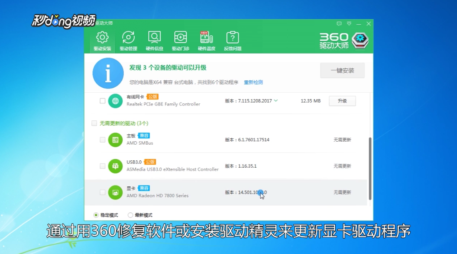Click the 版本：6.1.7601.17514 text
Screen dimensions: 457x254
click(247, 140)
